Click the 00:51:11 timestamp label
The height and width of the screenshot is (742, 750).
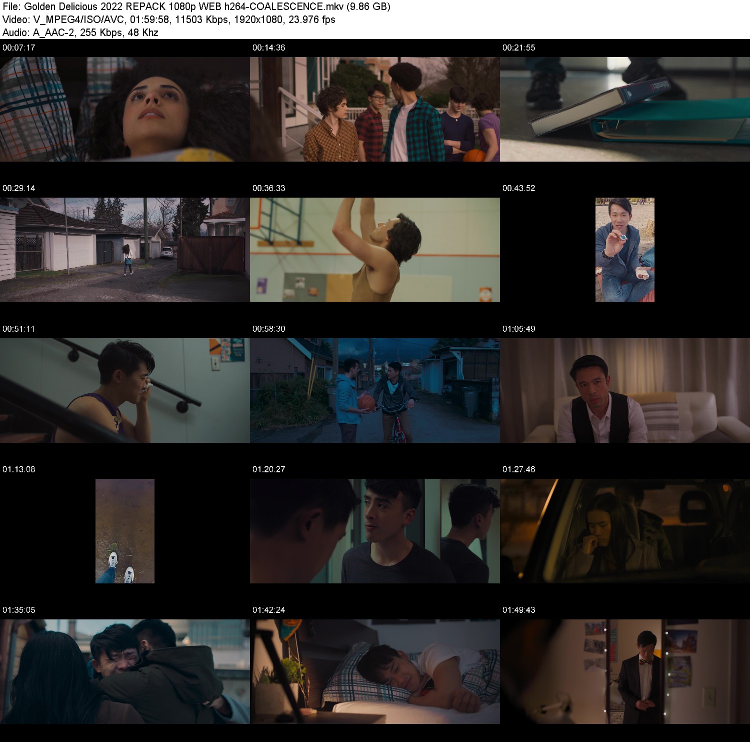point(19,329)
